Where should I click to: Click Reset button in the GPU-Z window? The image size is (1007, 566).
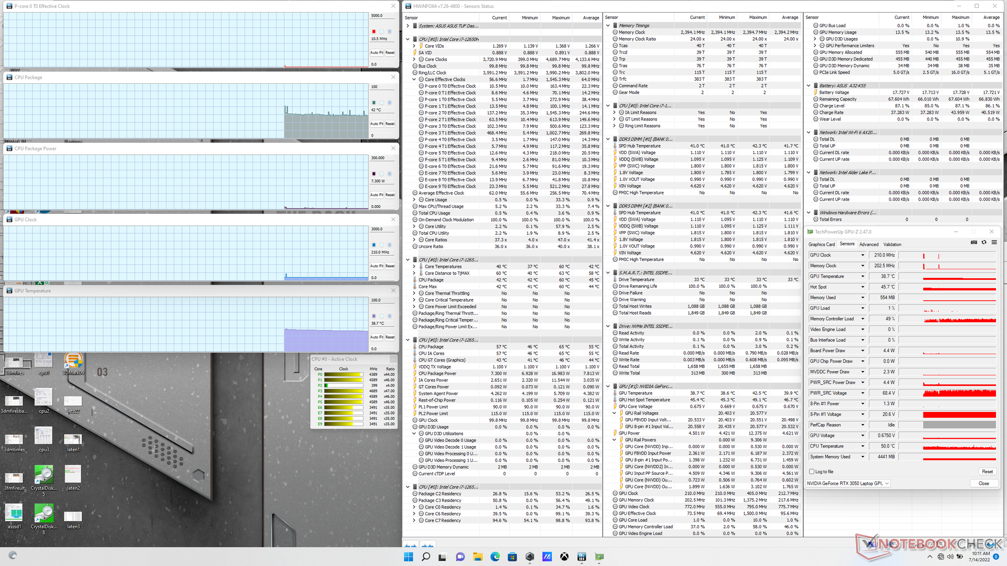point(987,472)
